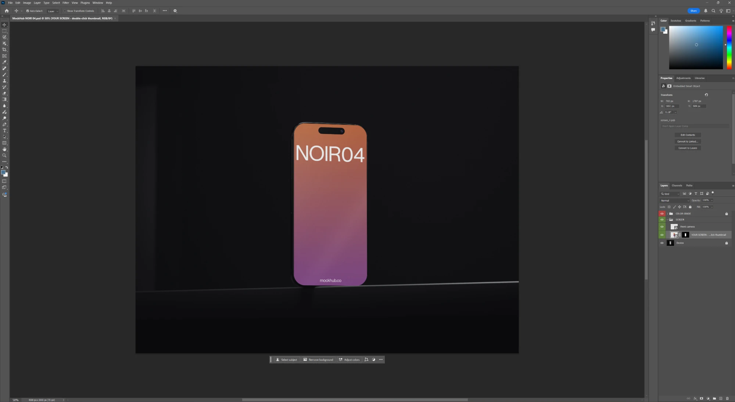Open options bar gear settings
Viewport: 735px width, 402px height.
tap(175, 11)
